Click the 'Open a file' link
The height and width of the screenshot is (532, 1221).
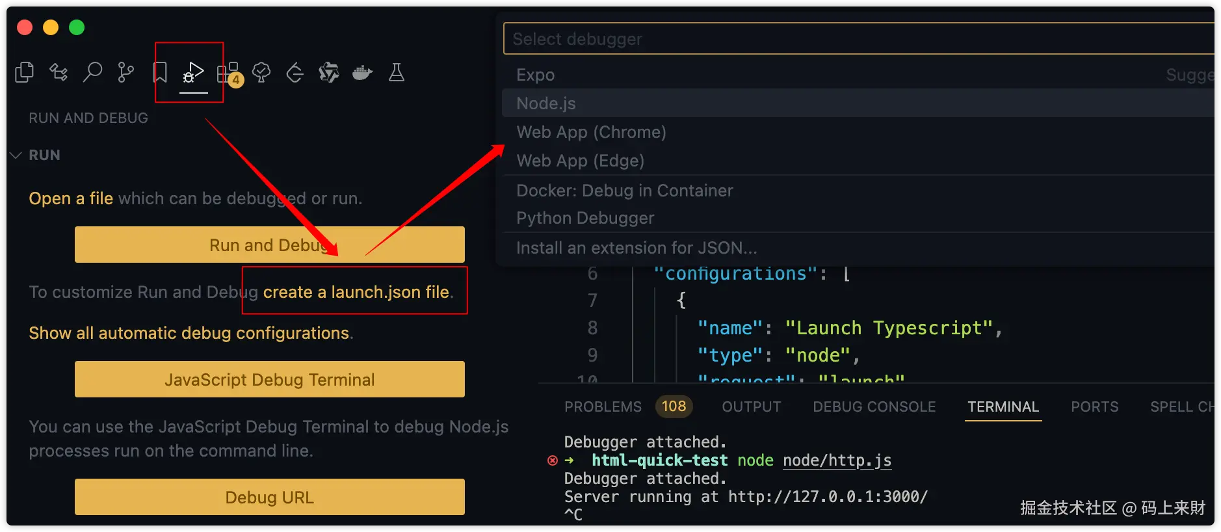(x=71, y=198)
